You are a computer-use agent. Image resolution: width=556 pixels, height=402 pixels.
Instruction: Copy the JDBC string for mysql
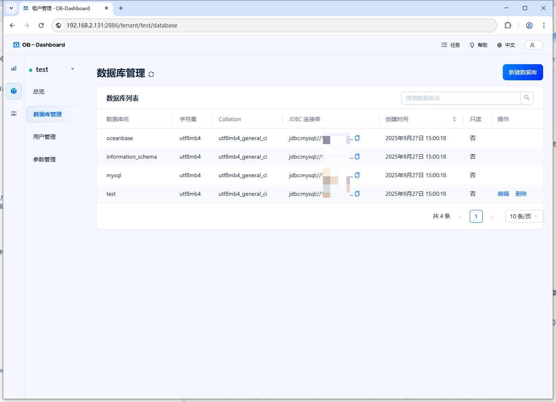(357, 175)
